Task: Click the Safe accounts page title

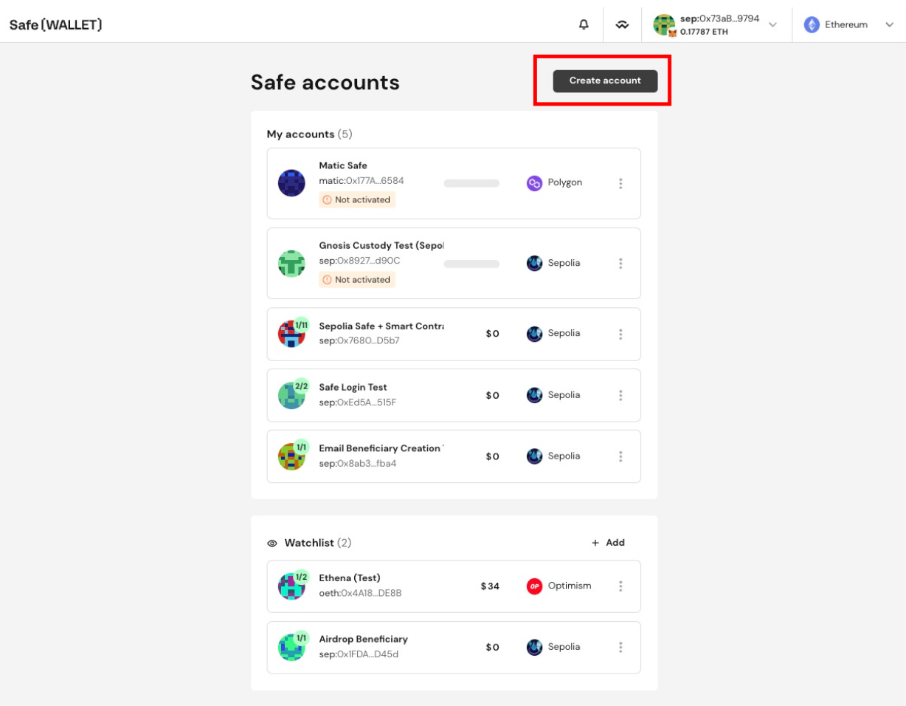Action: (325, 82)
